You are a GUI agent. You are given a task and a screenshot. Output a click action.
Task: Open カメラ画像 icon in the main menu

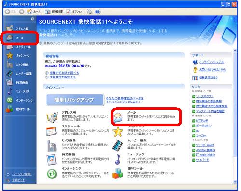click(x=52, y=146)
